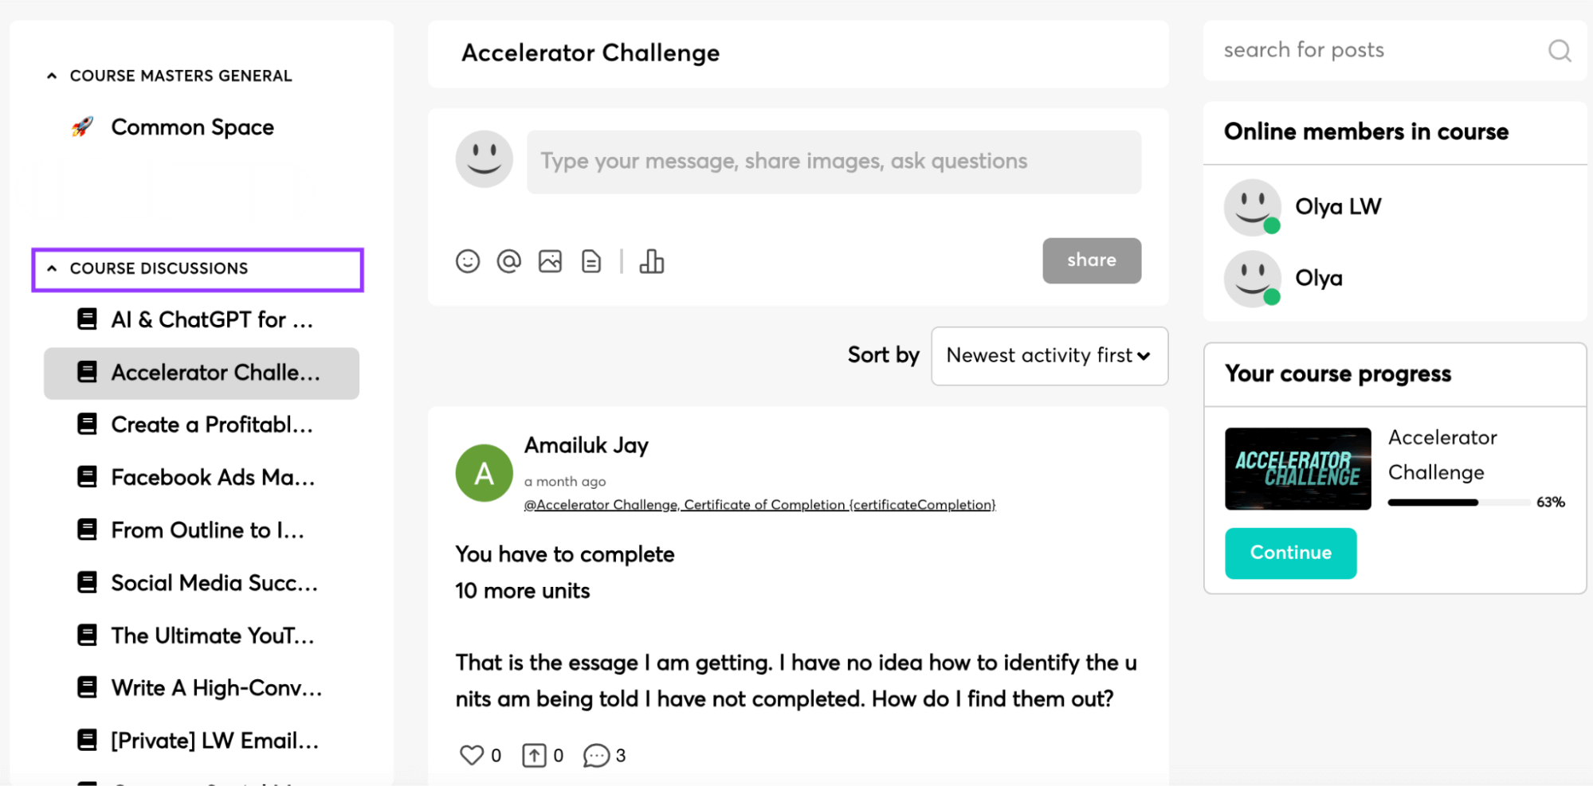This screenshot has width=1593, height=786.
Task: Attach an image to your message
Action: click(550, 260)
